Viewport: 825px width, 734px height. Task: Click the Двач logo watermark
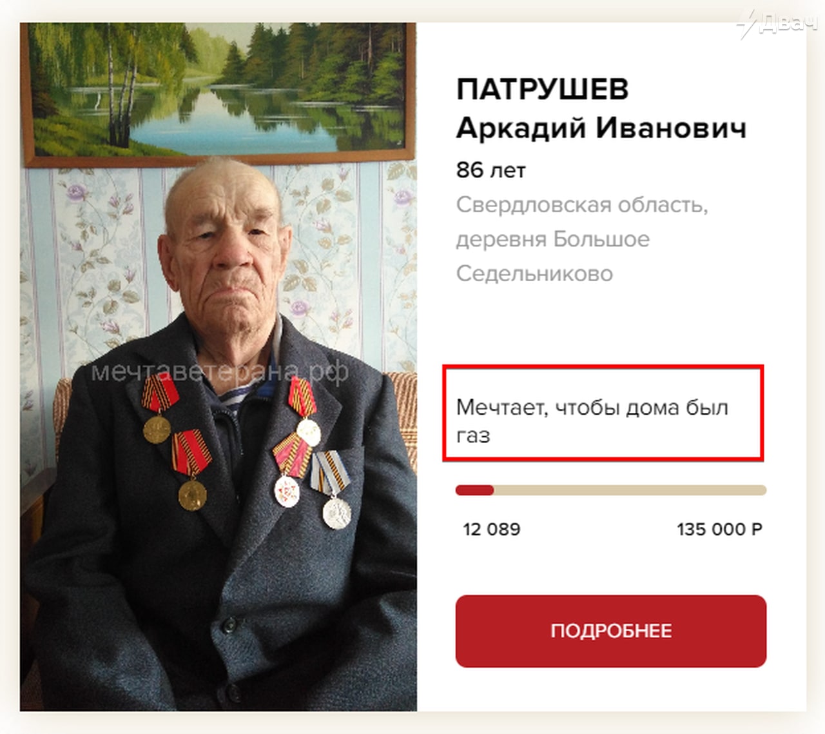click(779, 23)
